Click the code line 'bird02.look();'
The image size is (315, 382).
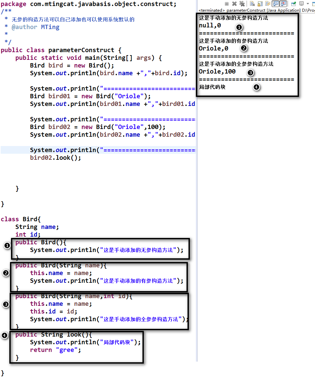(55, 158)
